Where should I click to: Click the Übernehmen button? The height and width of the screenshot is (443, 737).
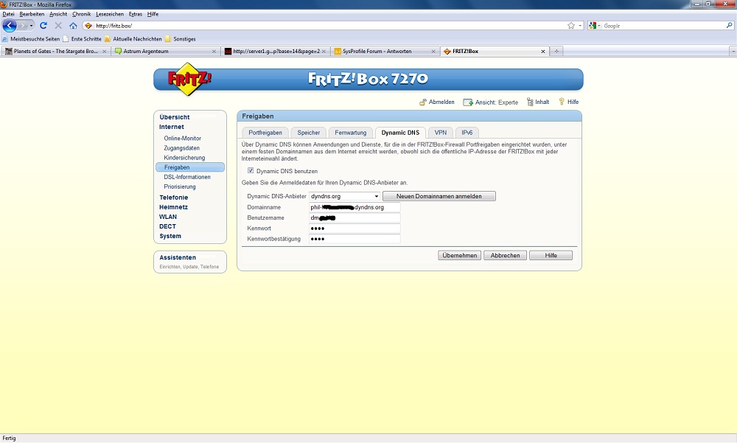tap(460, 255)
